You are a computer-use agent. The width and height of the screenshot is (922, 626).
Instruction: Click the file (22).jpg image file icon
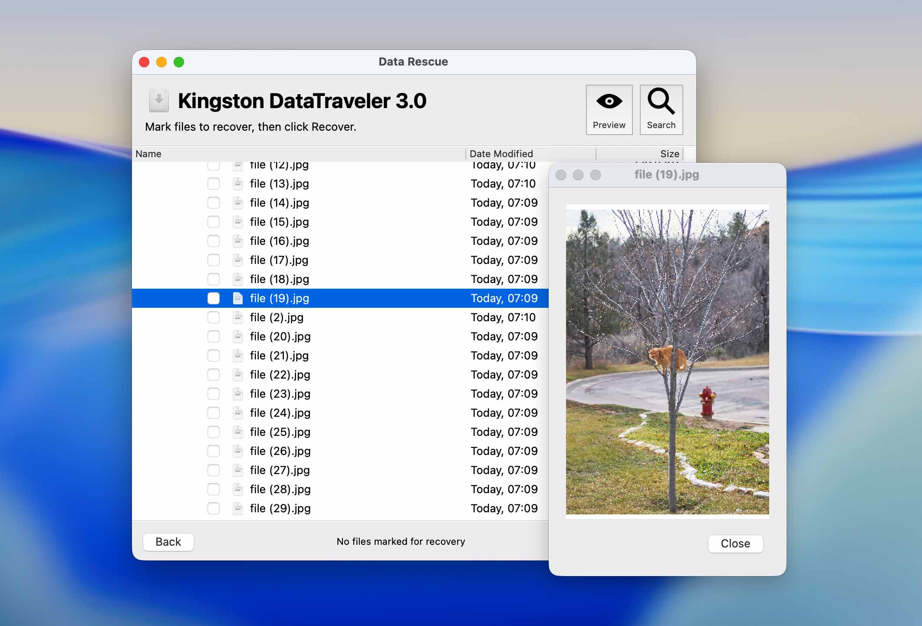click(237, 375)
